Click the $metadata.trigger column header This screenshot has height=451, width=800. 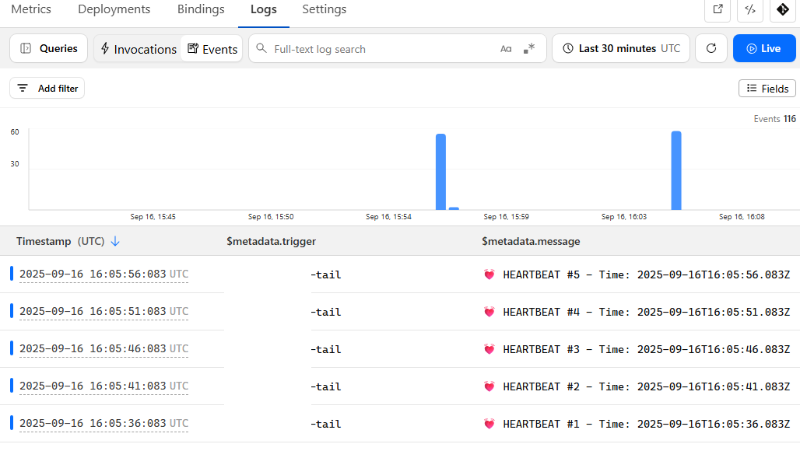271,241
